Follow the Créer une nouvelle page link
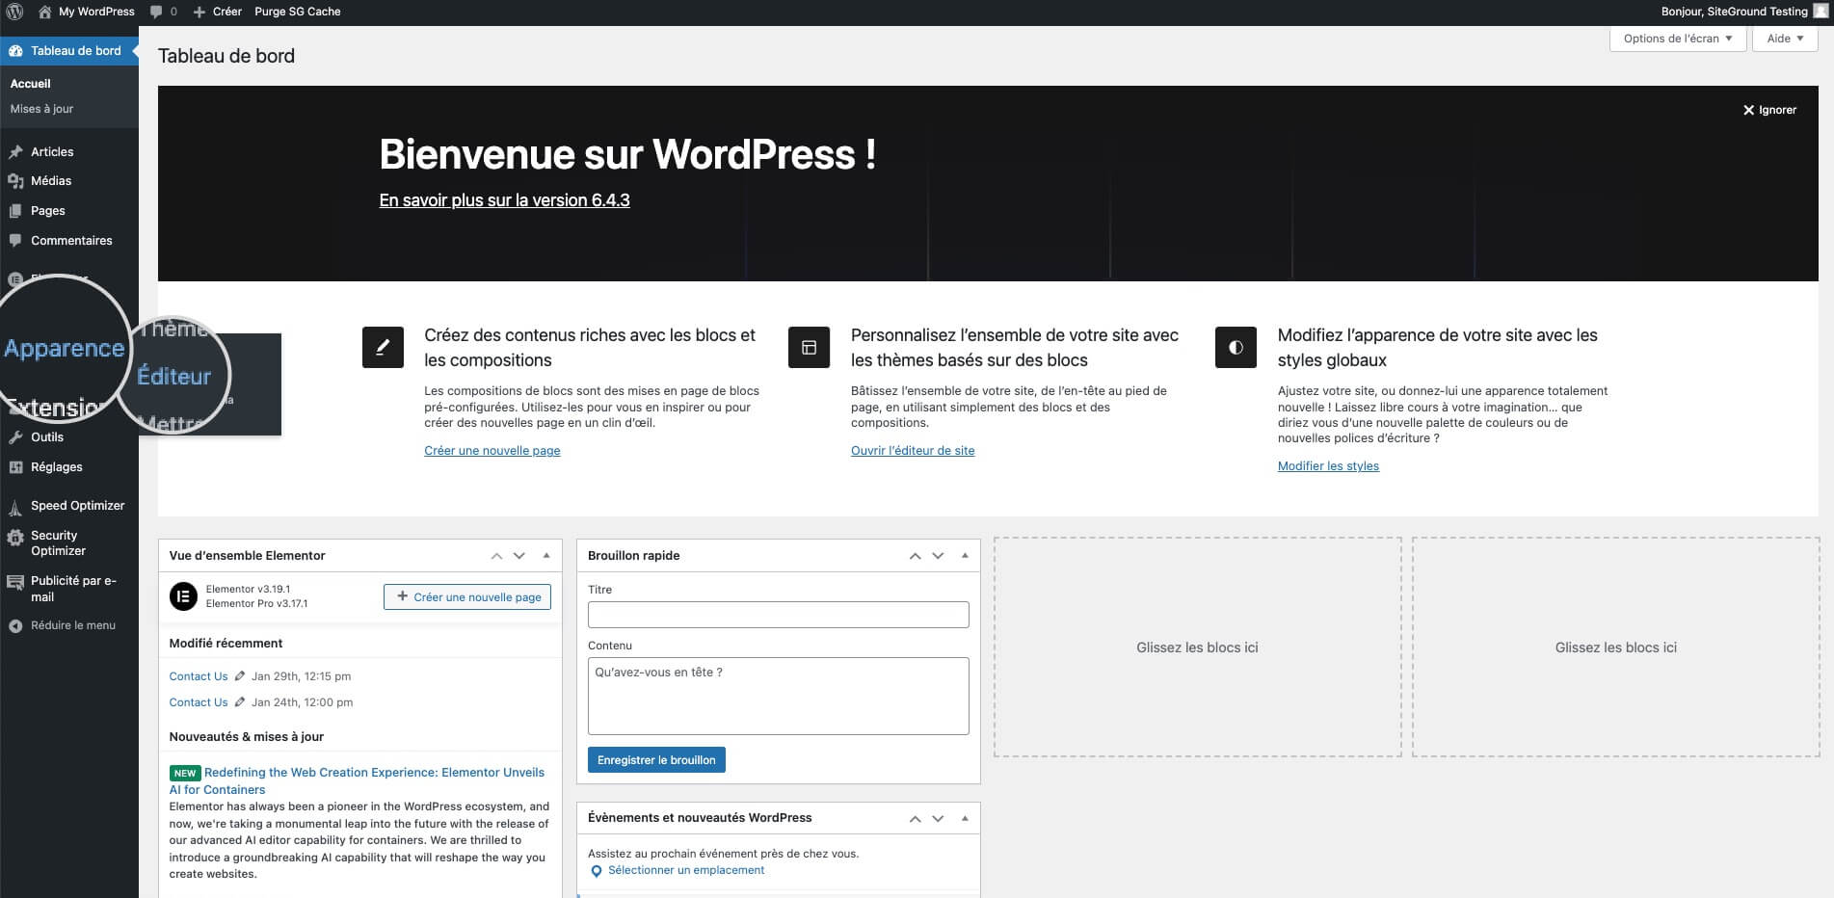 [x=492, y=451]
